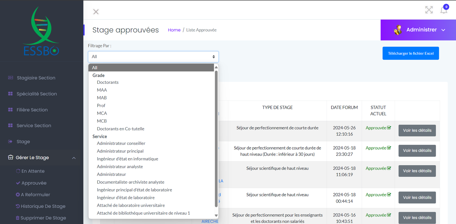456x224 pixels.
Task: Open En Attente stage list
Action: [33, 171]
